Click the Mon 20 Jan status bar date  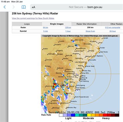(17, 2)
